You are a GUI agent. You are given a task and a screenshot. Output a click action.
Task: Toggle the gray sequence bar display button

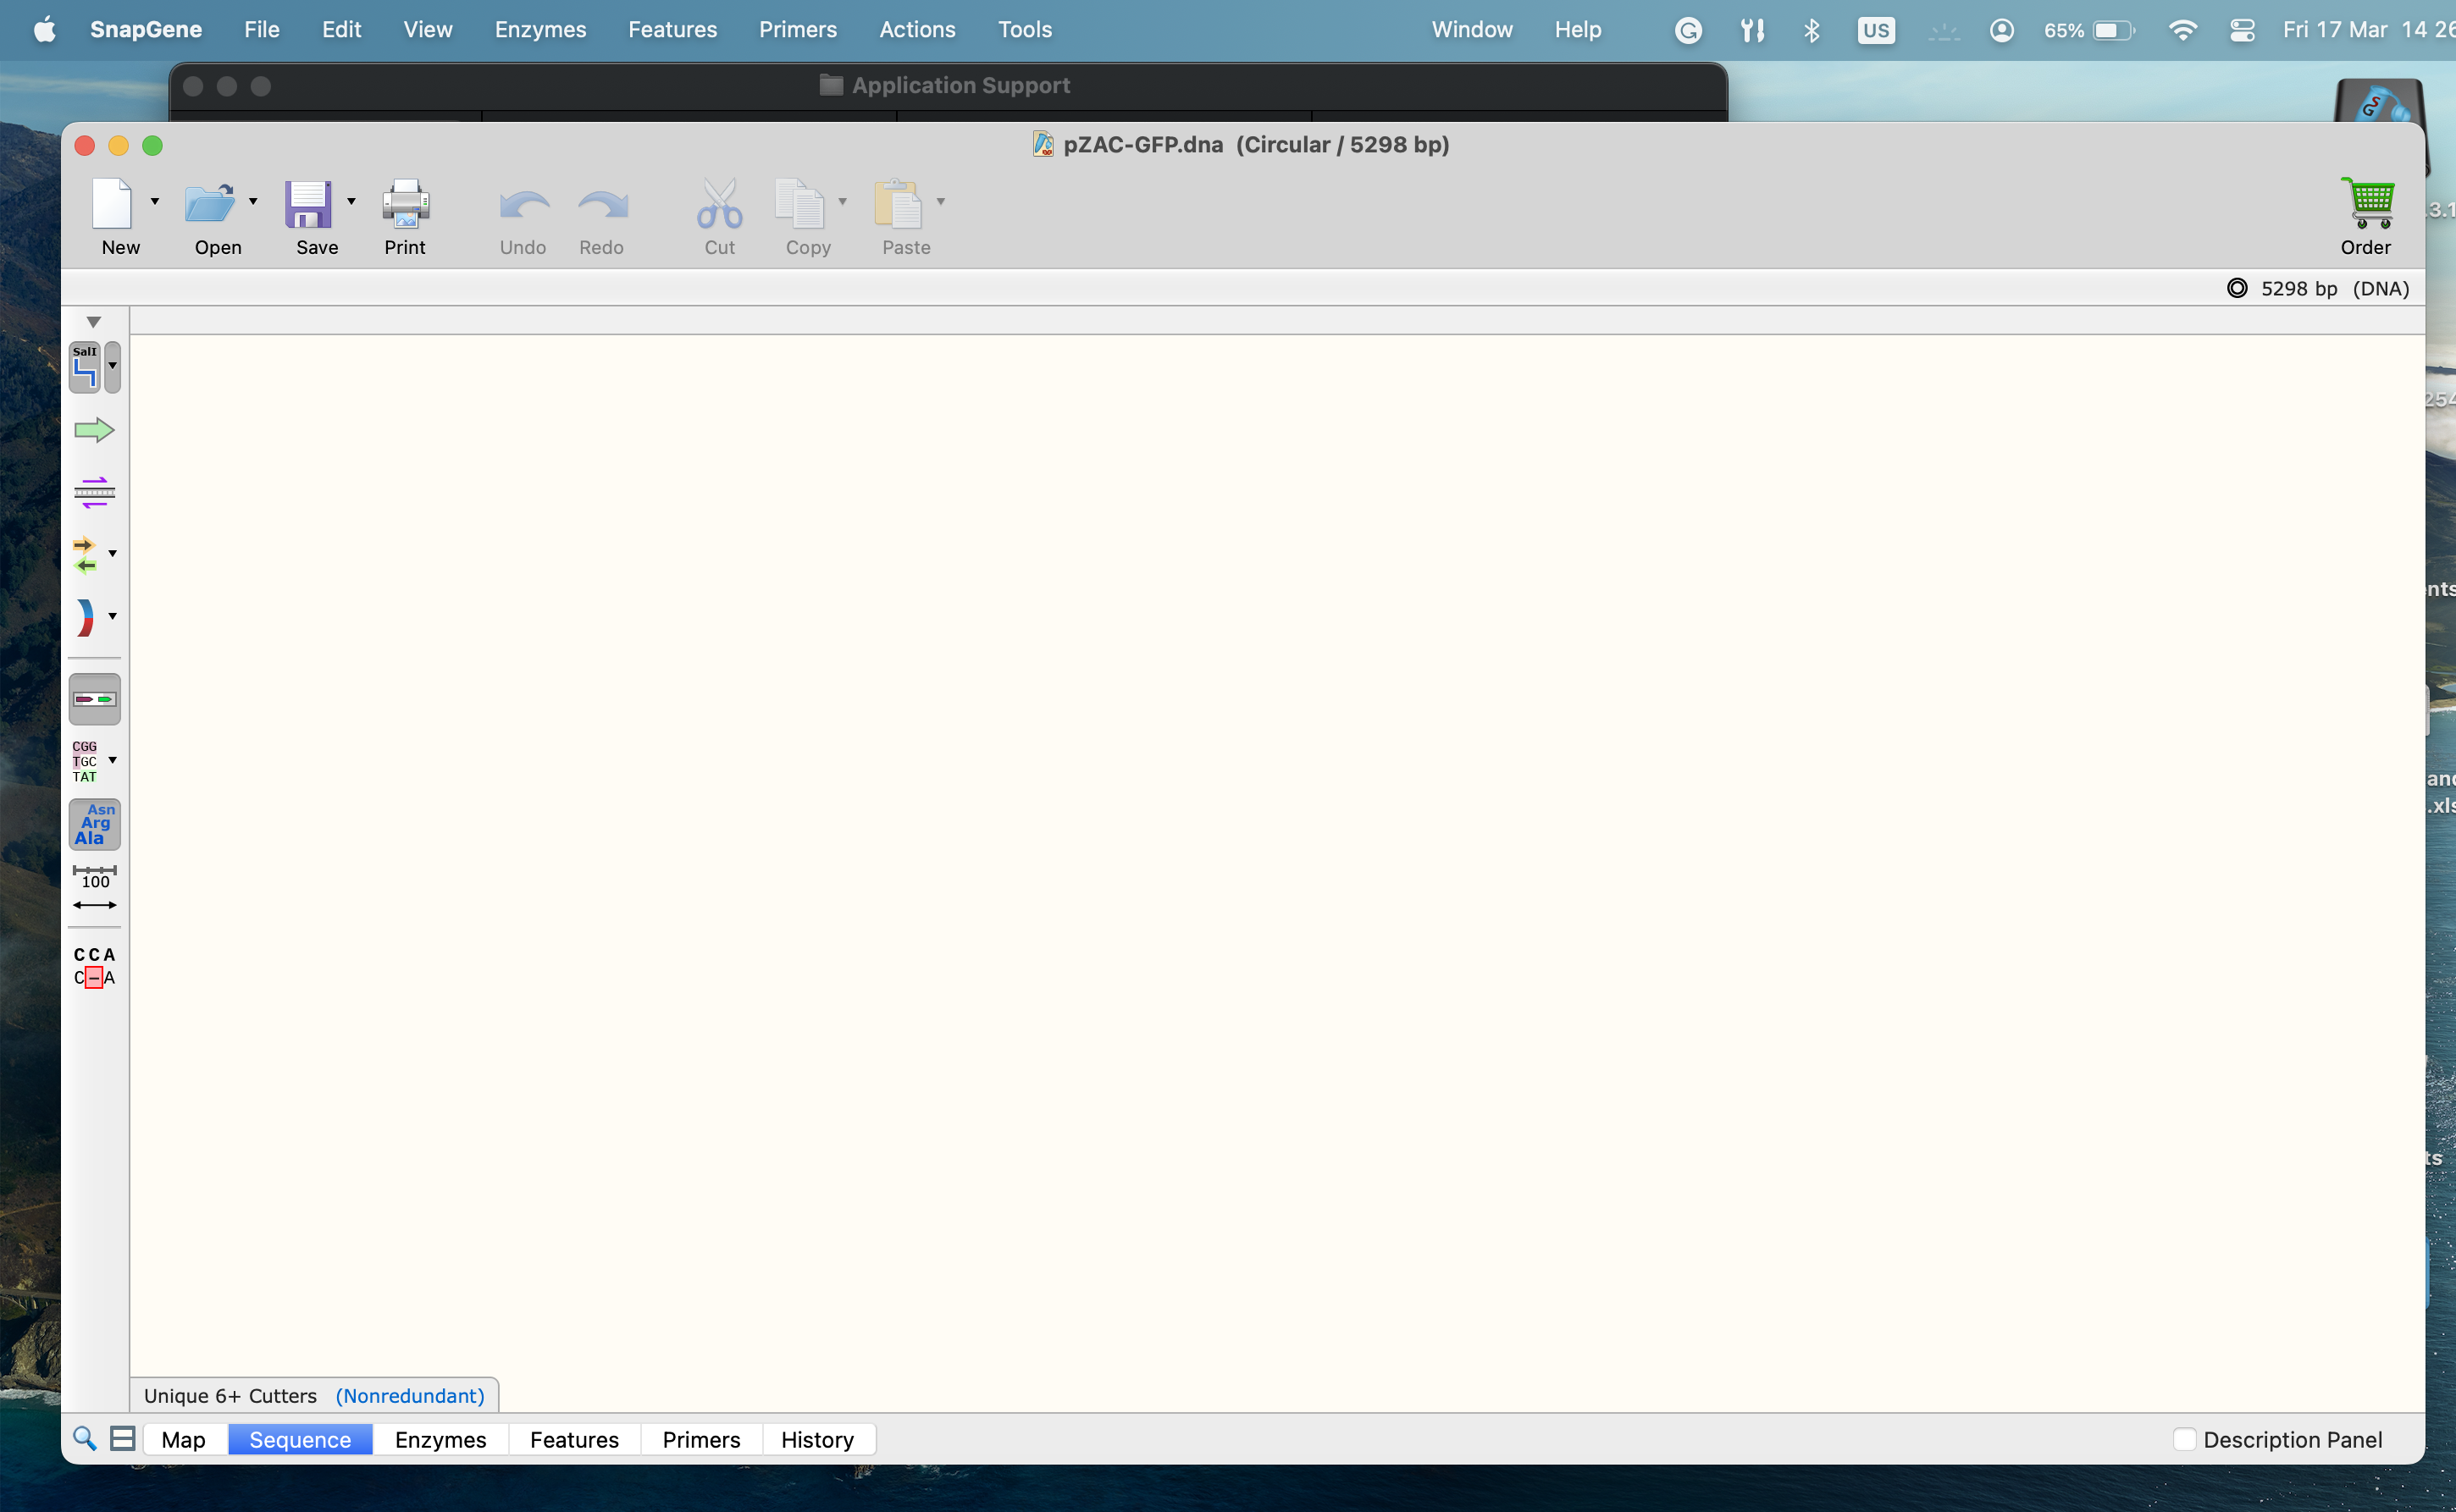click(94, 699)
